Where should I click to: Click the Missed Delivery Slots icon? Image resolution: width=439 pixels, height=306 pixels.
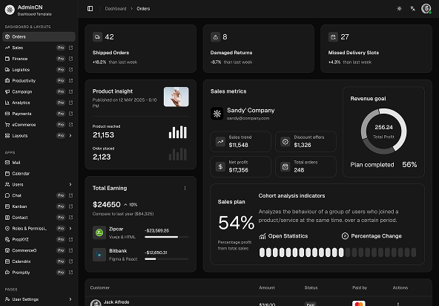click(333, 36)
